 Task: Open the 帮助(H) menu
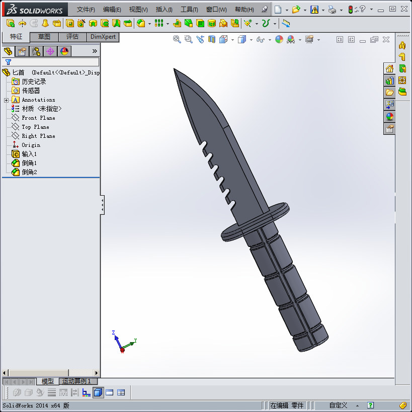click(244, 10)
